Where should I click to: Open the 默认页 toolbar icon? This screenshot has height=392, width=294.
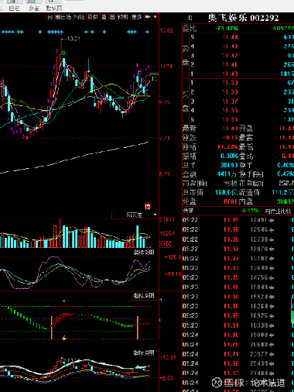pos(53,5)
